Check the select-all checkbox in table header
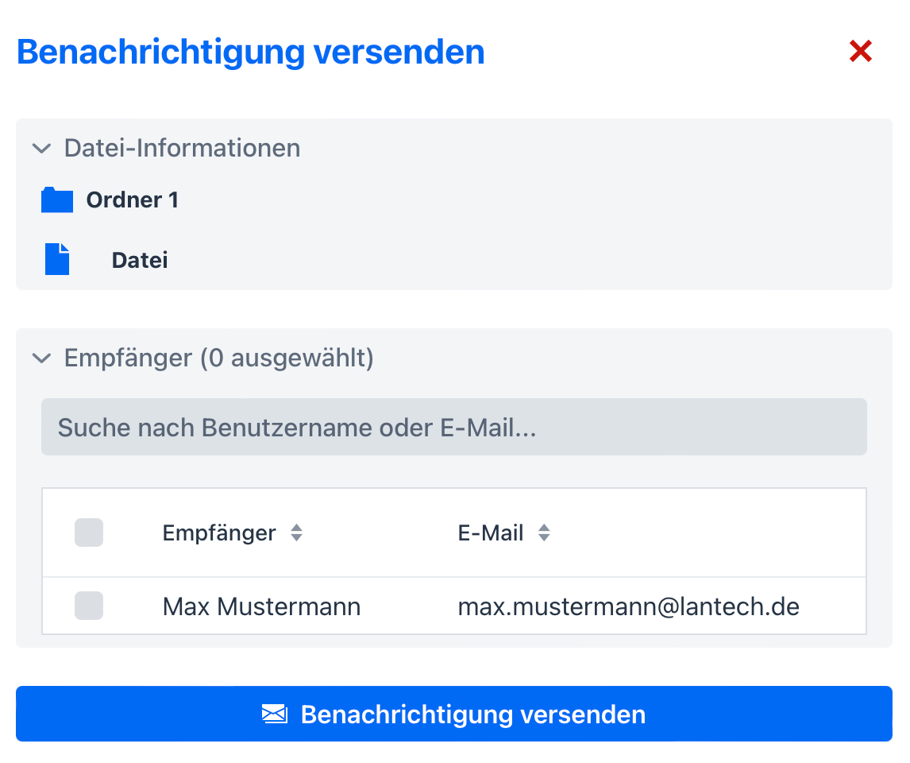 (x=89, y=533)
